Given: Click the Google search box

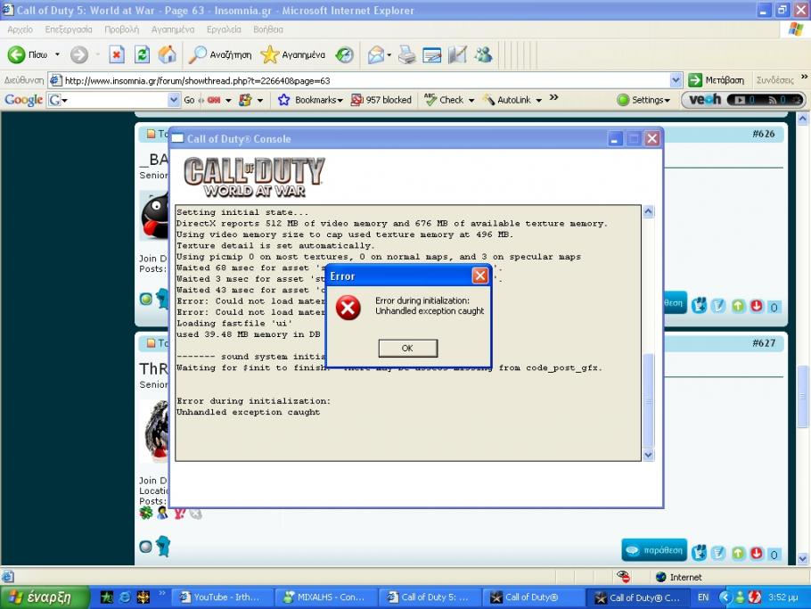Looking at the screenshot, I should coord(113,100).
